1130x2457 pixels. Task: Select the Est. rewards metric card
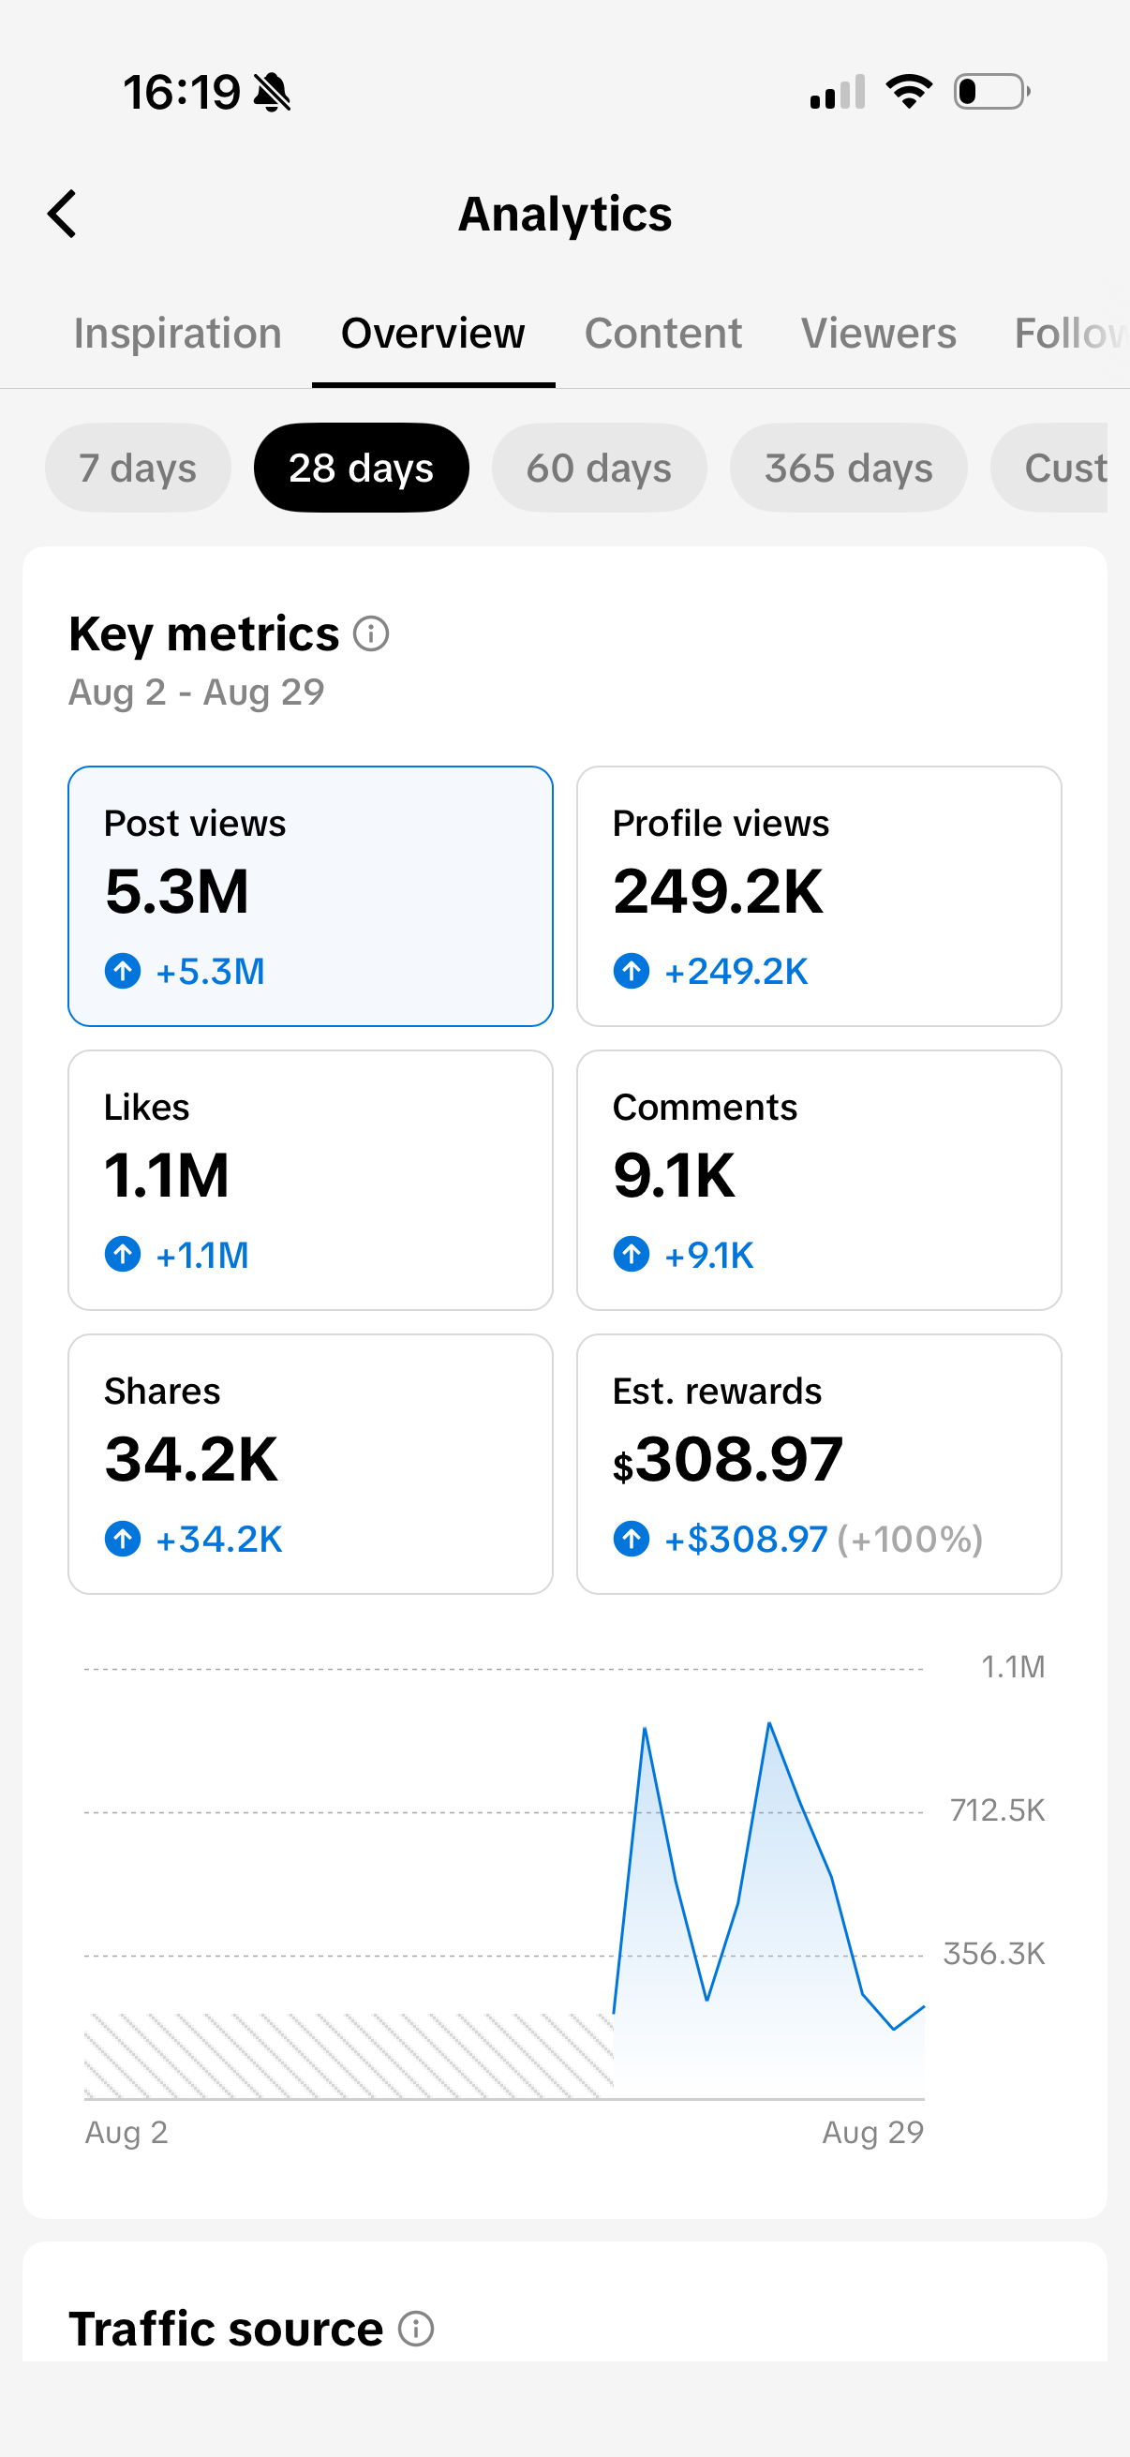pyautogui.click(x=818, y=1463)
